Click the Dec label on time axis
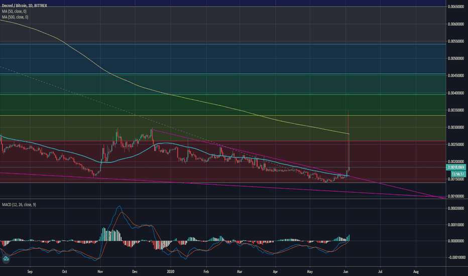 135,272
